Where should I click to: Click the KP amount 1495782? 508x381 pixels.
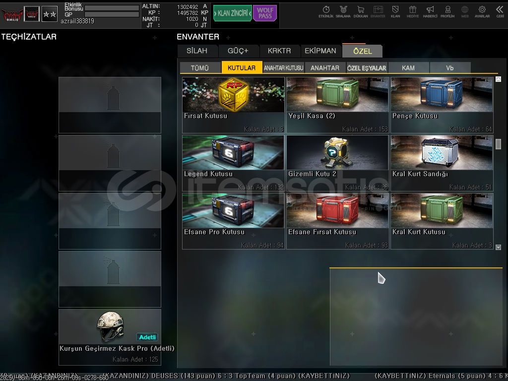click(x=188, y=12)
